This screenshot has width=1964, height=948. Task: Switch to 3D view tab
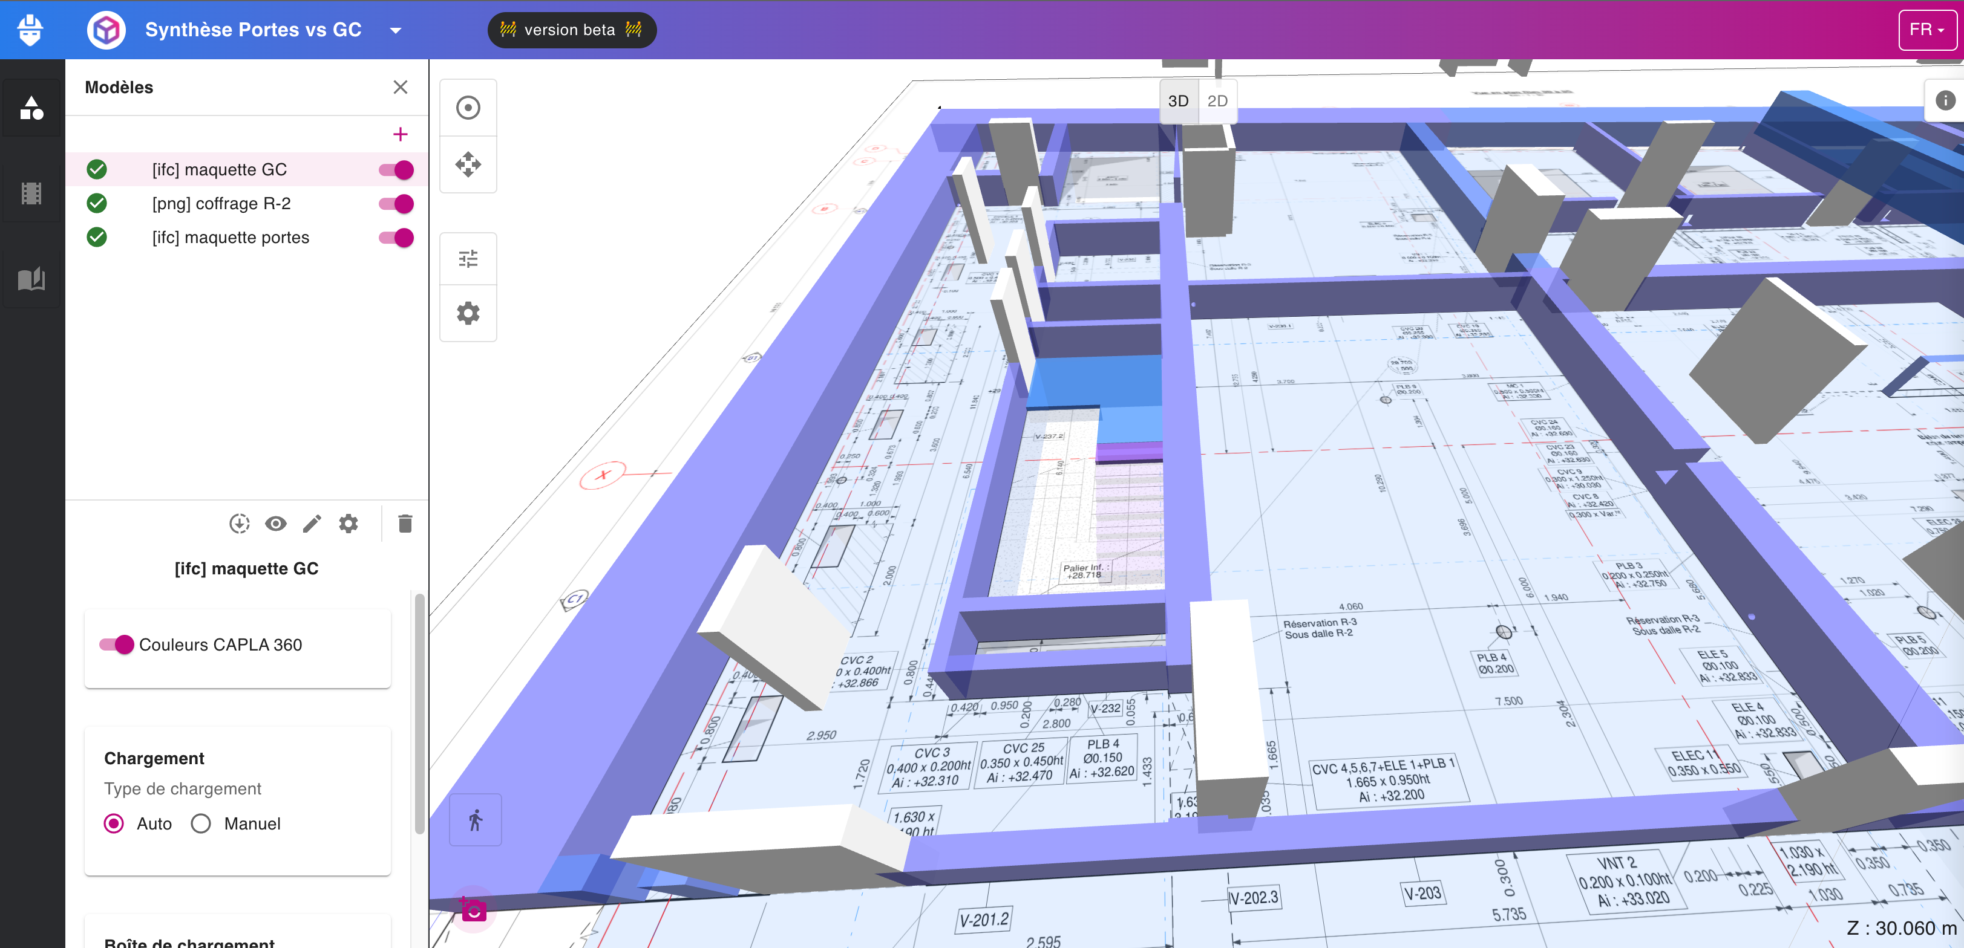[1178, 100]
